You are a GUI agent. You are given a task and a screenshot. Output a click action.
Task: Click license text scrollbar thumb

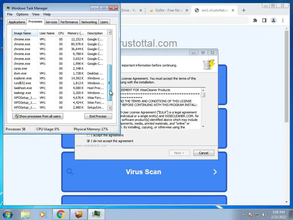[203, 95]
